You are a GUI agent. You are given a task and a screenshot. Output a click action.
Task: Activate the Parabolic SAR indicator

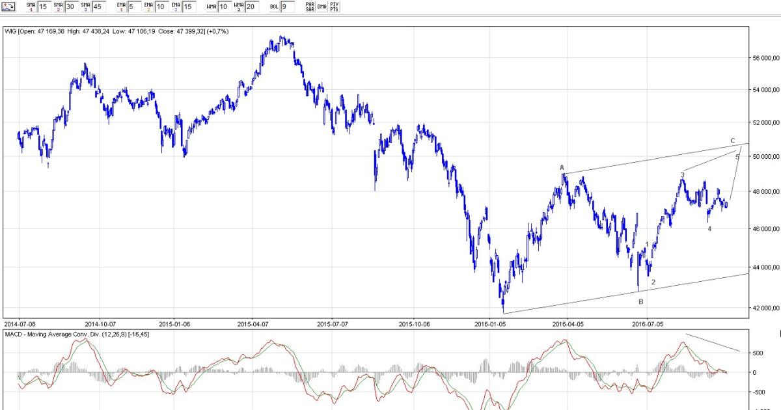(310, 7)
